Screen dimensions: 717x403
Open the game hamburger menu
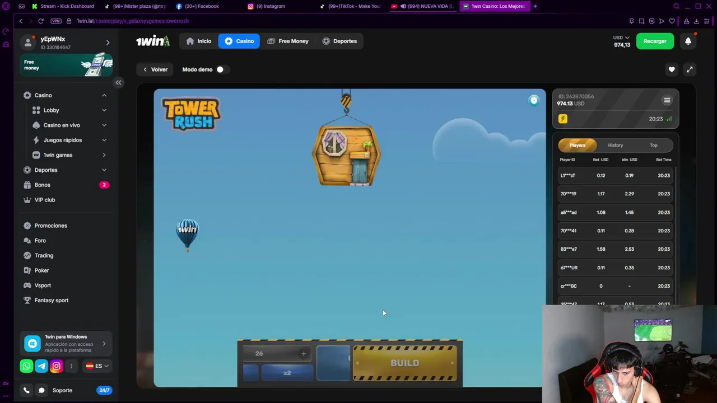[667, 100]
